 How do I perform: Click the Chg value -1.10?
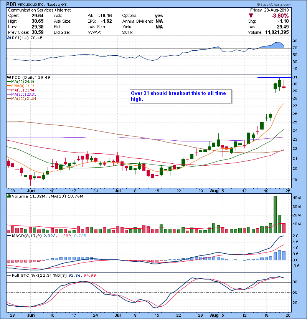coord(283,21)
